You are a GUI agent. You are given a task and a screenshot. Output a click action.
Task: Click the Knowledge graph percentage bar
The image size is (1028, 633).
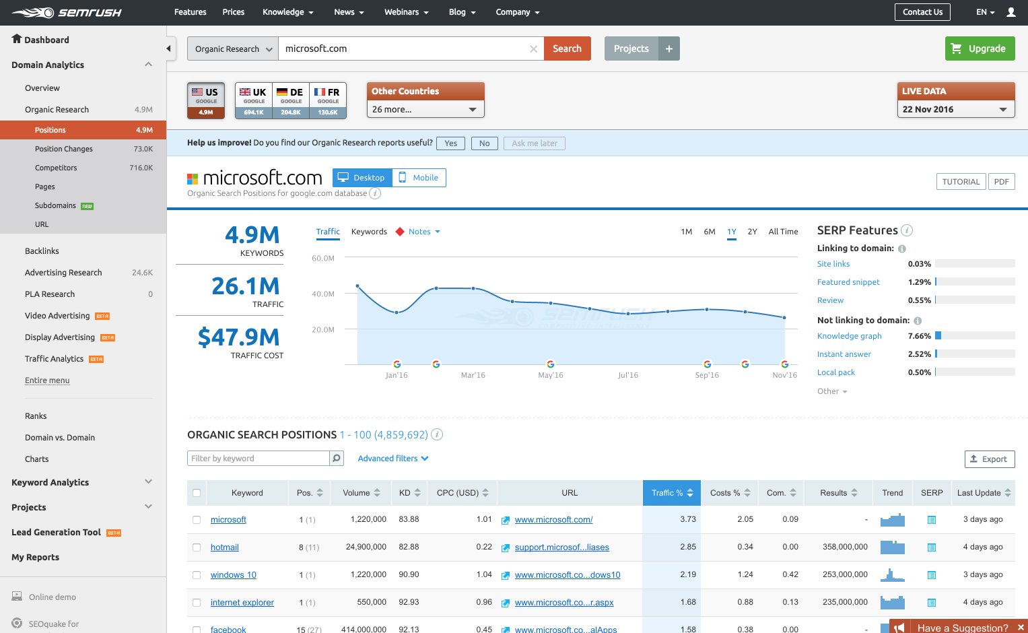tap(975, 336)
